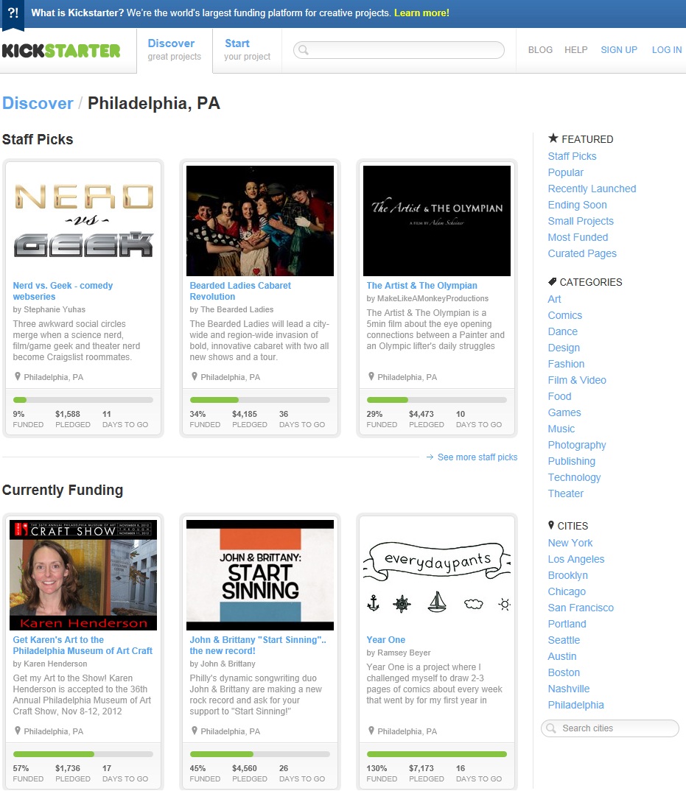Click the arrow beside See more staff picks
The height and width of the screenshot is (791, 686).
coord(430,457)
